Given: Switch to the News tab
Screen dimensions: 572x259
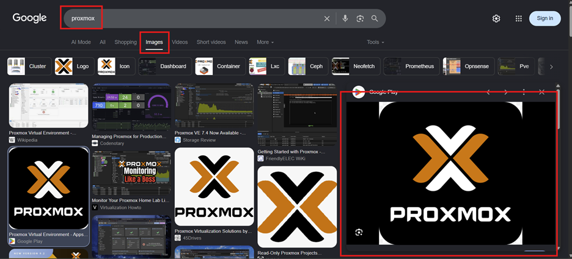Looking at the screenshot, I should (x=241, y=42).
